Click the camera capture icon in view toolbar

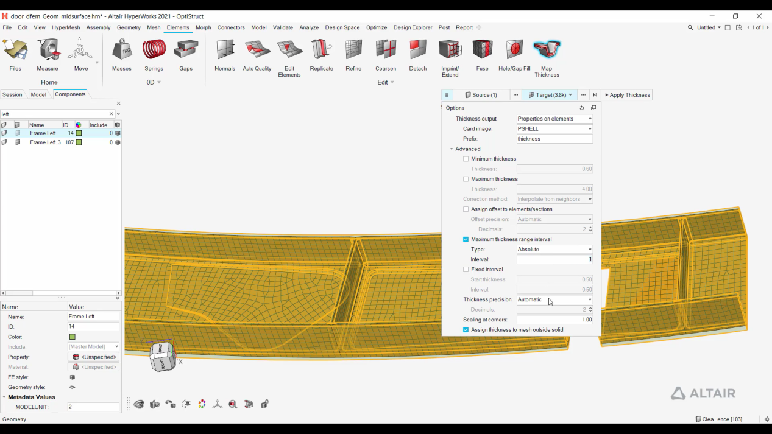pos(155,404)
